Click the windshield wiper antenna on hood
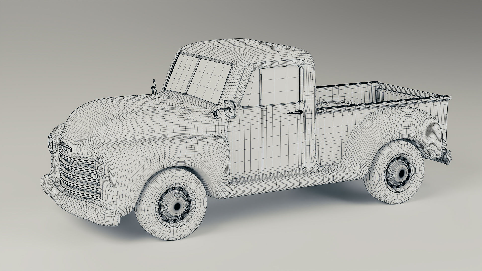The image size is (482, 271). click(x=154, y=87)
